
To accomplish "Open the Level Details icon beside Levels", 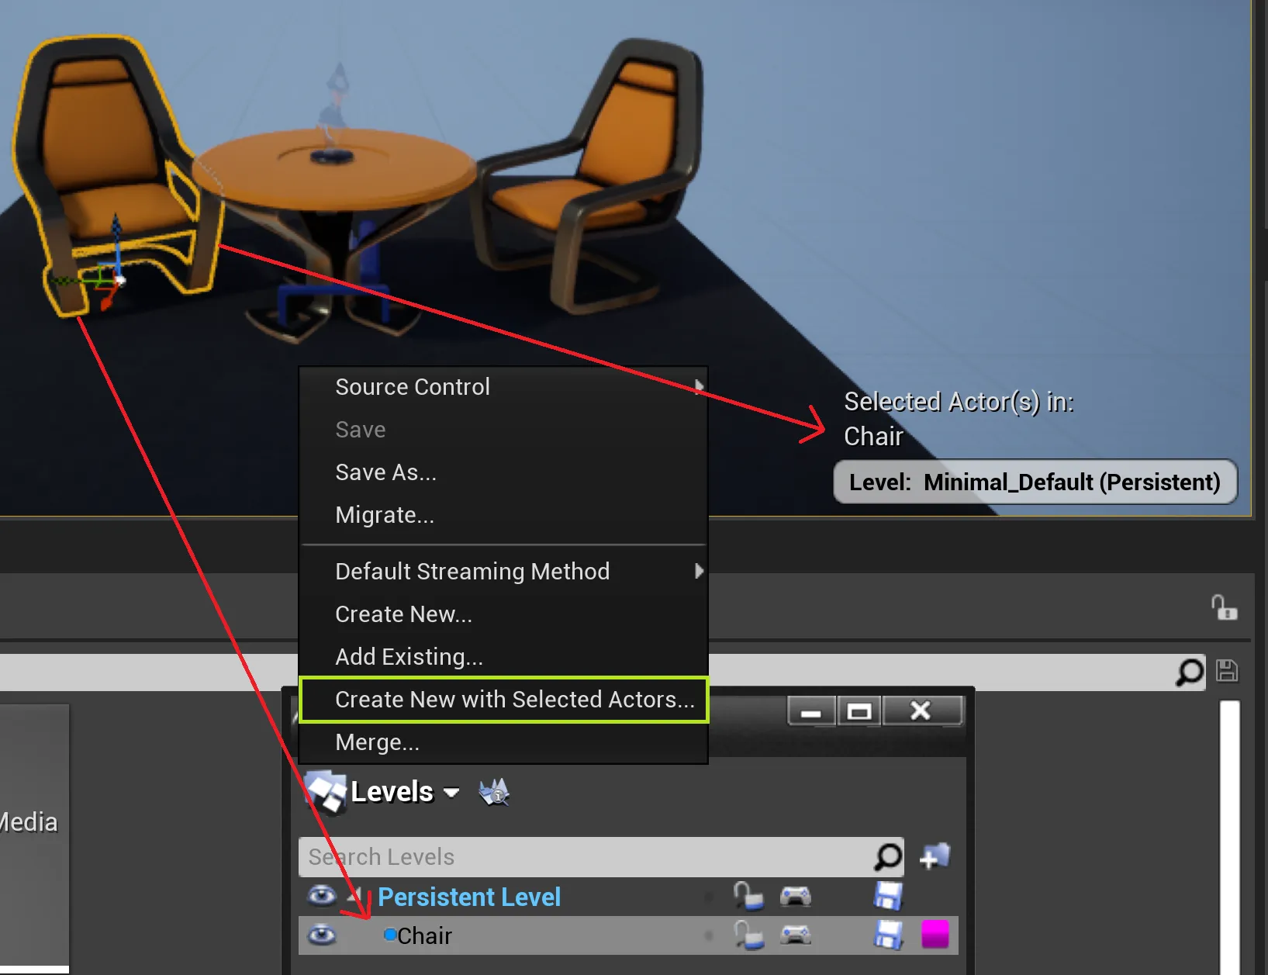I will click(494, 792).
